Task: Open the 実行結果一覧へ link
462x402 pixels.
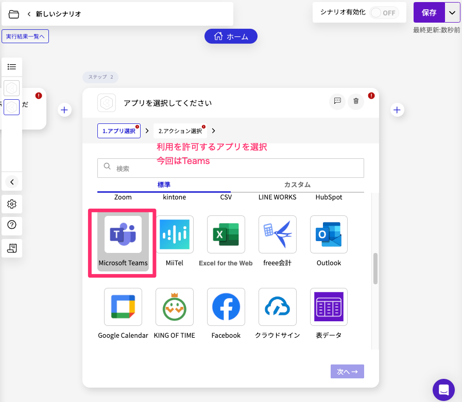Action: click(25, 36)
